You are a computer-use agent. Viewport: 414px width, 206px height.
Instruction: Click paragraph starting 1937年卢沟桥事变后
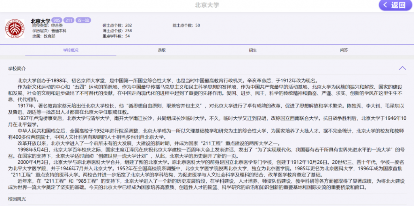click(207, 121)
